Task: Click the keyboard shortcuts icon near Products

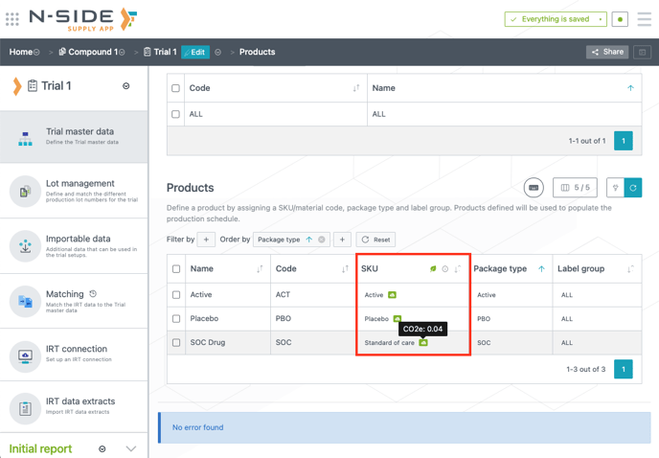Action: pyautogui.click(x=534, y=188)
